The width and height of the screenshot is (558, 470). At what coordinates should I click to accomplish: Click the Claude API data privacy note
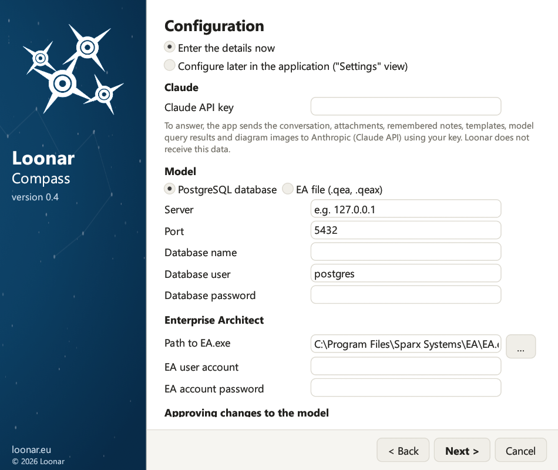(349, 137)
